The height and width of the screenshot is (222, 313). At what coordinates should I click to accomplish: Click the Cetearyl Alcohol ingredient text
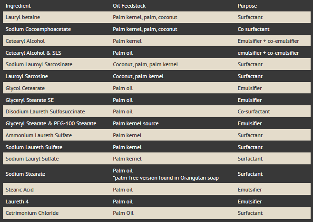[25, 41]
